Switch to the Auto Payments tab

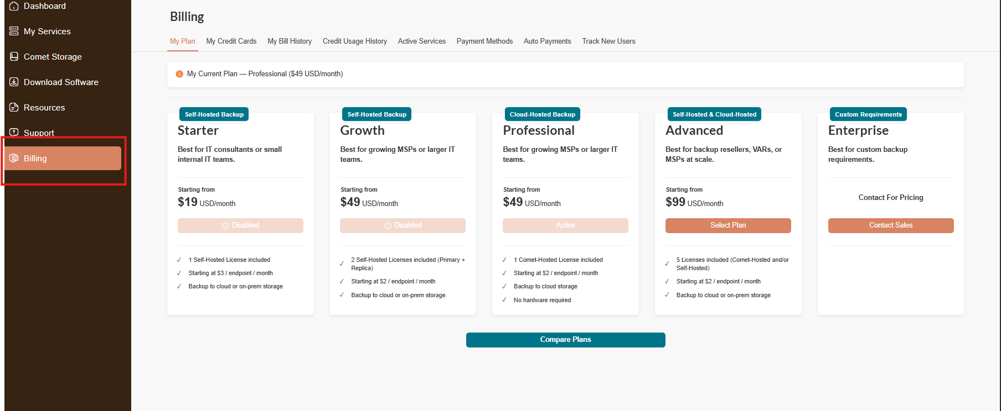point(548,41)
